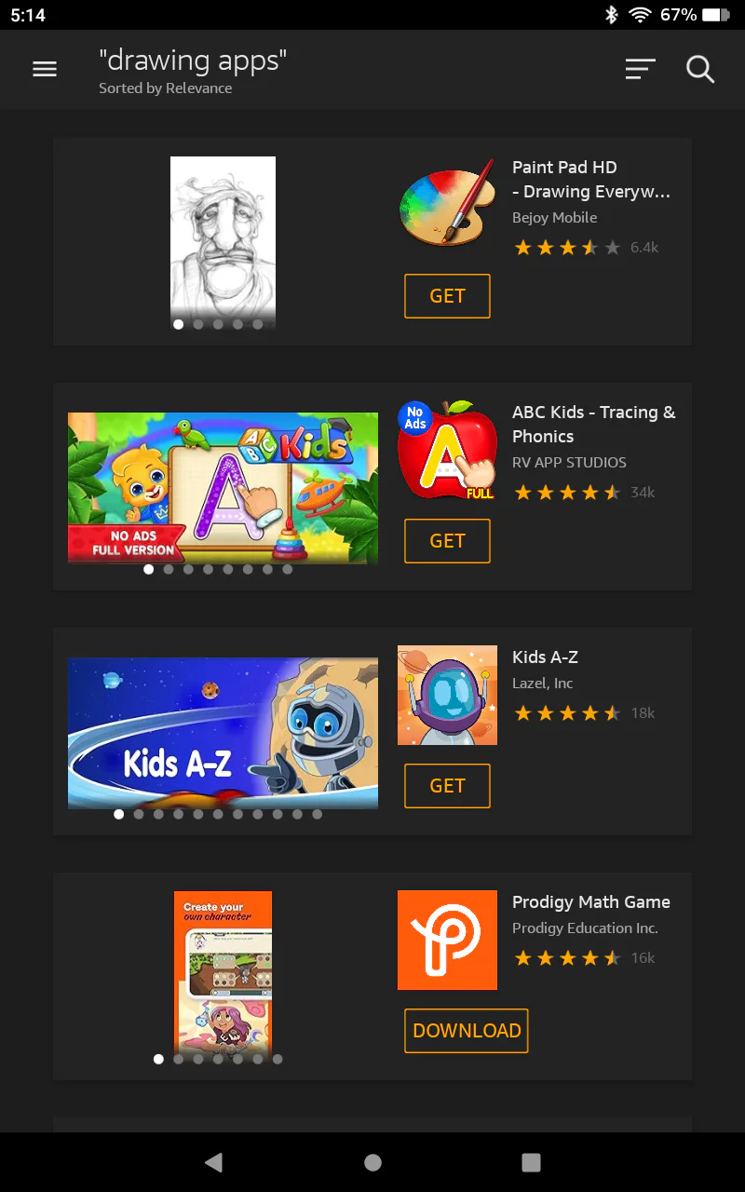Screen dimensions: 745x1192
Task: Tap the search magnifier icon
Action: [x=700, y=69]
